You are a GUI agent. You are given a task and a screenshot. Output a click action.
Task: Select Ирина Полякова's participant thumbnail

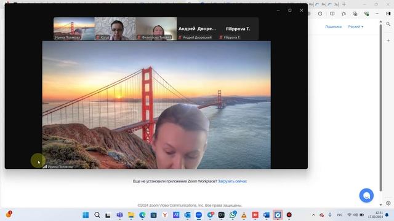tap(74, 29)
